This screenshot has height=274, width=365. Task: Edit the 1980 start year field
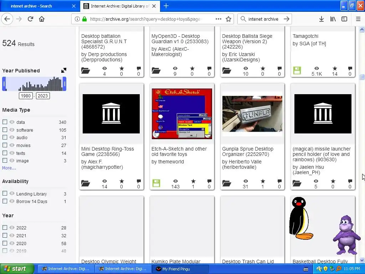pos(26,96)
